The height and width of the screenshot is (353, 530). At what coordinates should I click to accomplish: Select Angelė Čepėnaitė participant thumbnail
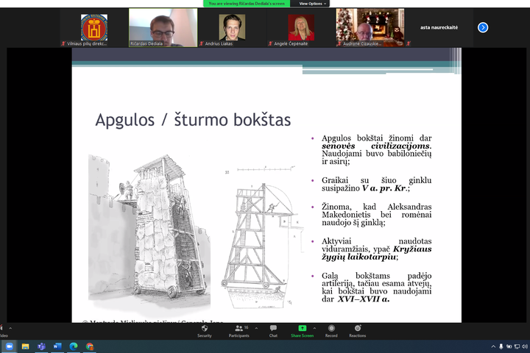click(301, 27)
